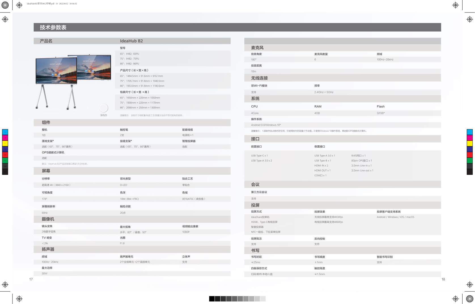Select model text 86": IHB2-86PU
Image resolution: width=475 pixels, height=304 pixels.
pyautogui.click(x=130, y=64)
